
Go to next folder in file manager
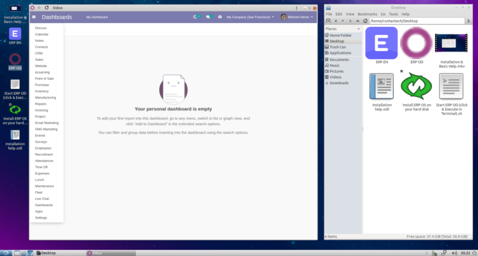click(350, 21)
